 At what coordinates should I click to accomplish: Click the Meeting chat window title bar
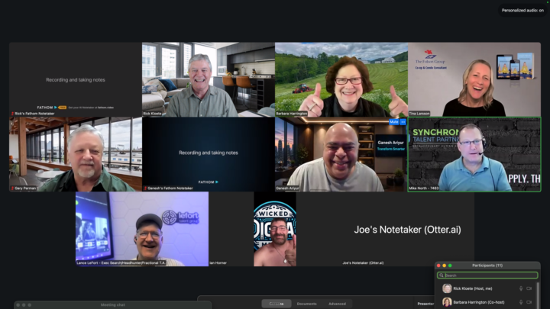tap(112, 304)
